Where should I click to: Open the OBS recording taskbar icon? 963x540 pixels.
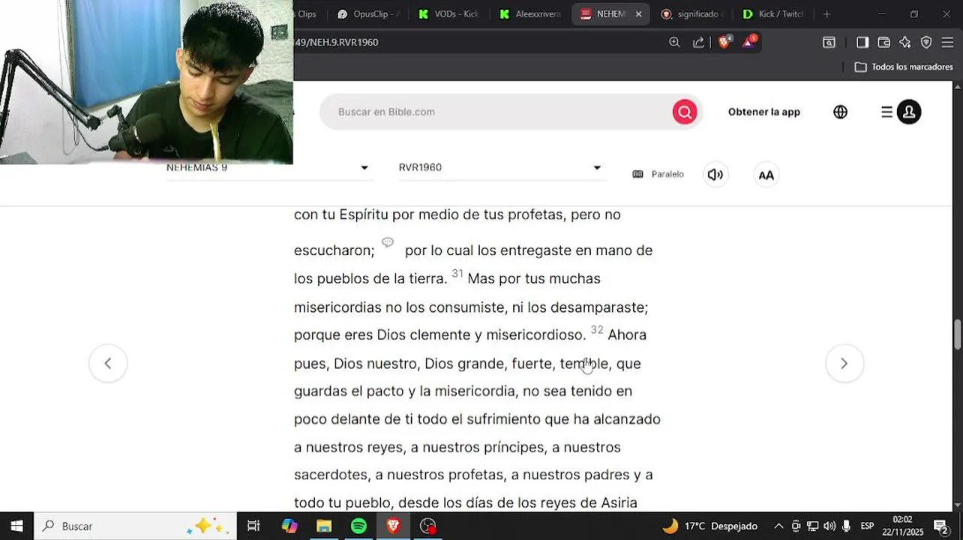427,526
